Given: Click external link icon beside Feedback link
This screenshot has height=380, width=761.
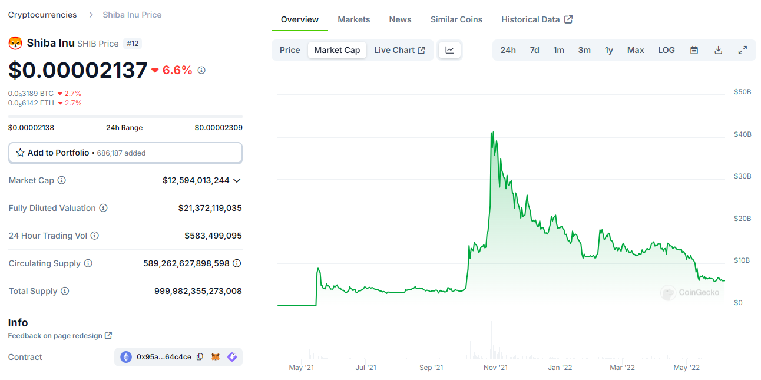Looking at the screenshot, I should (108, 336).
